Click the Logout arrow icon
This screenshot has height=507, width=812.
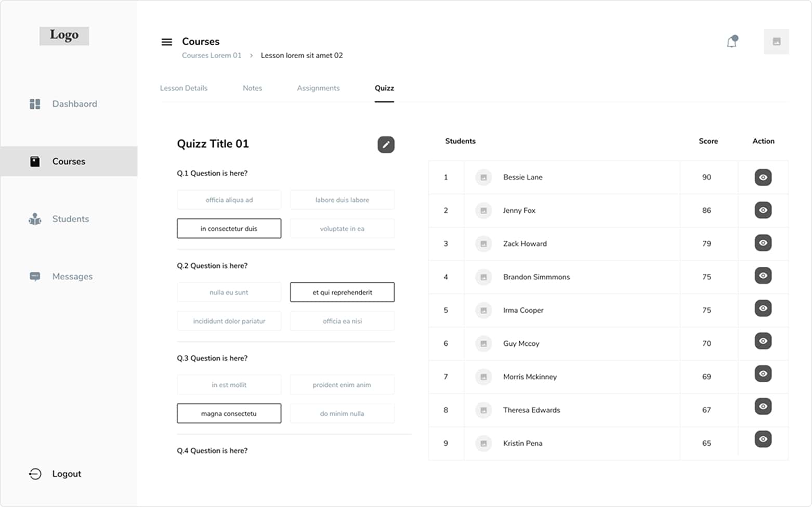35,474
